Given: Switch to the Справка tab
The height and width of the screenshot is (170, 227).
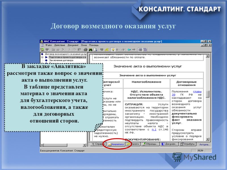Looking at the screenshot, I should point(98,144).
